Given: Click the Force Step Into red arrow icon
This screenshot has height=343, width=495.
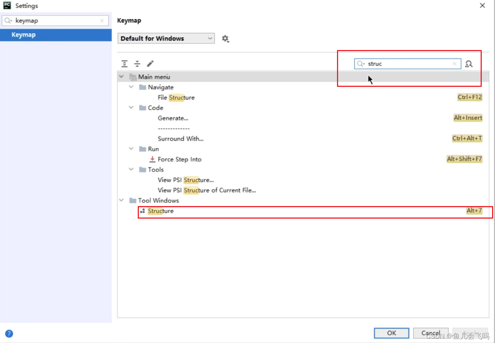Looking at the screenshot, I should 152,159.
